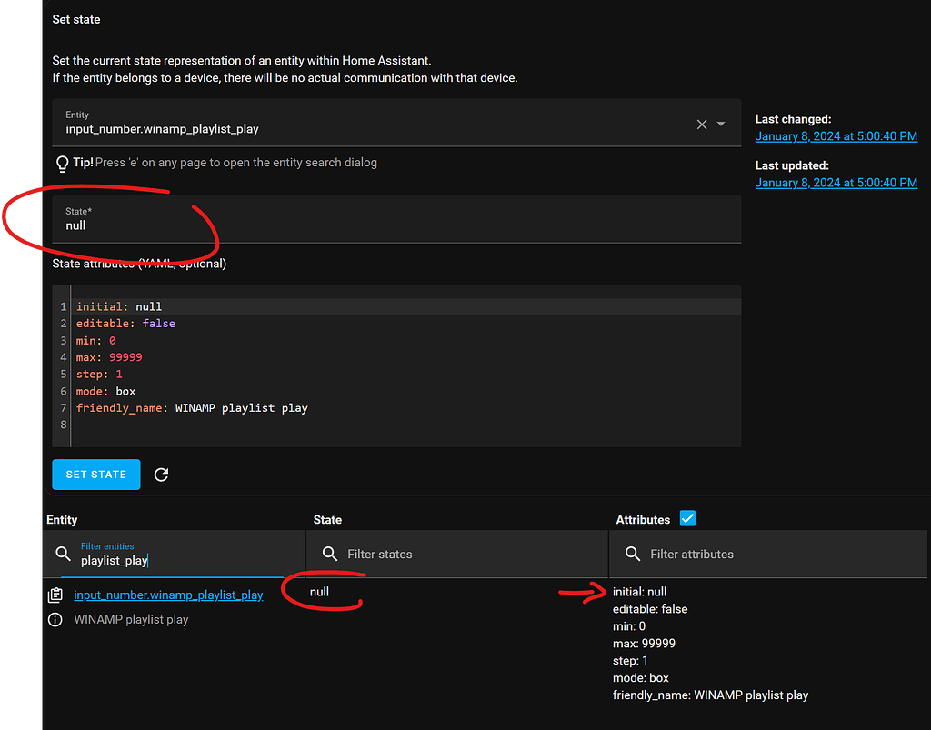Click the search icon in Filter states
Screen dimensions: 931x730
[329, 554]
